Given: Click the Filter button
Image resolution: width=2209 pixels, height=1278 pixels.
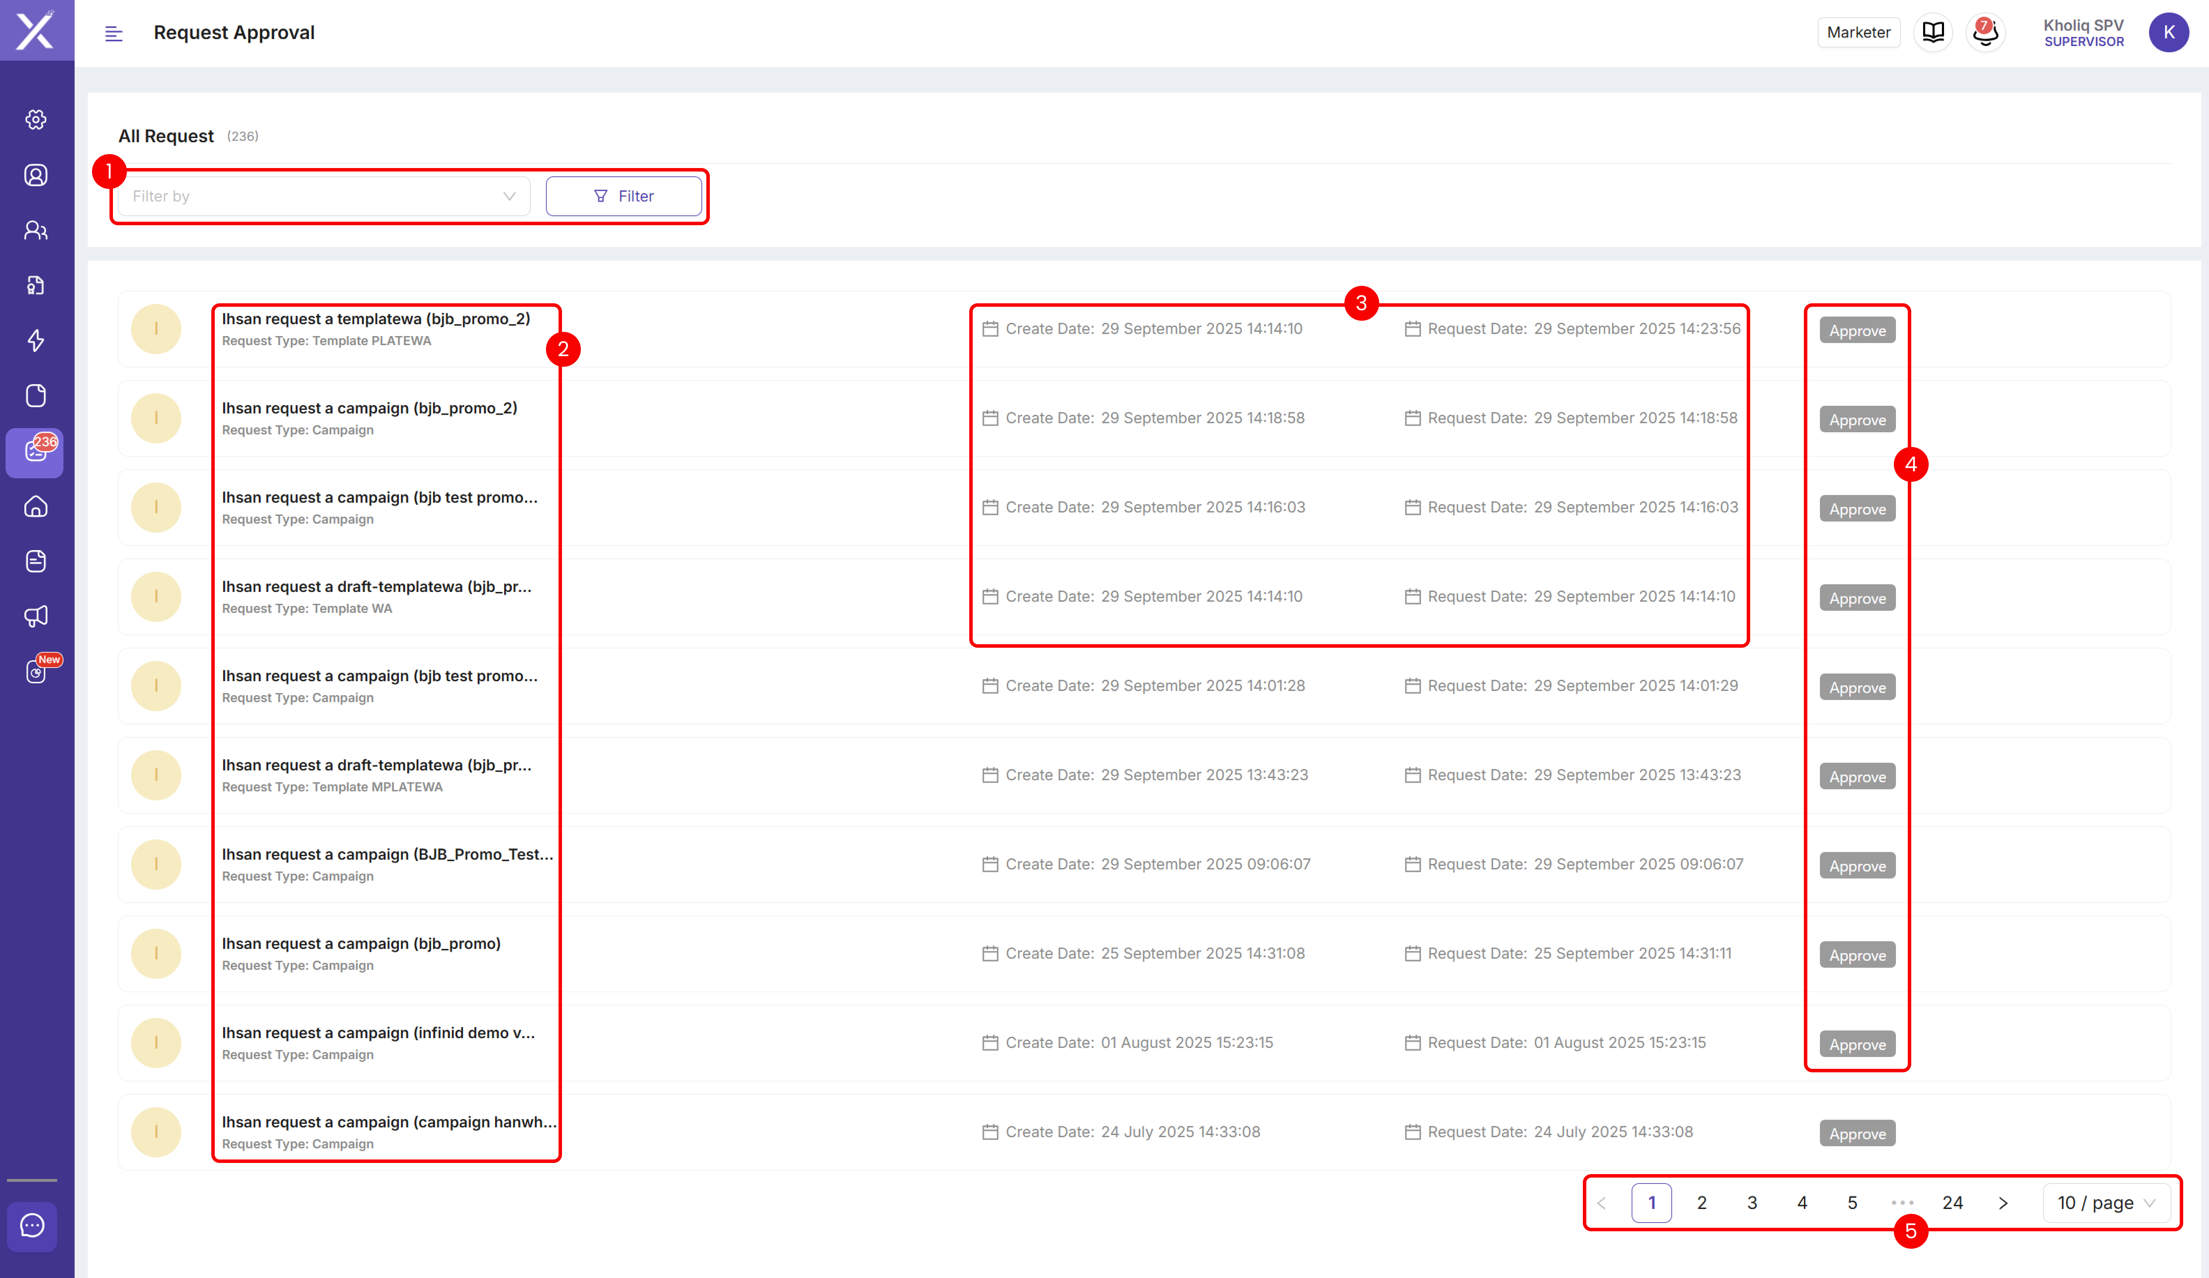Looking at the screenshot, I should click(623, 196).
